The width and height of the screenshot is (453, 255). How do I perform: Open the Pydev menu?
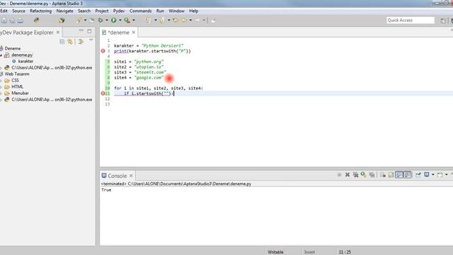pyautogui.click(x=119, y=11)
